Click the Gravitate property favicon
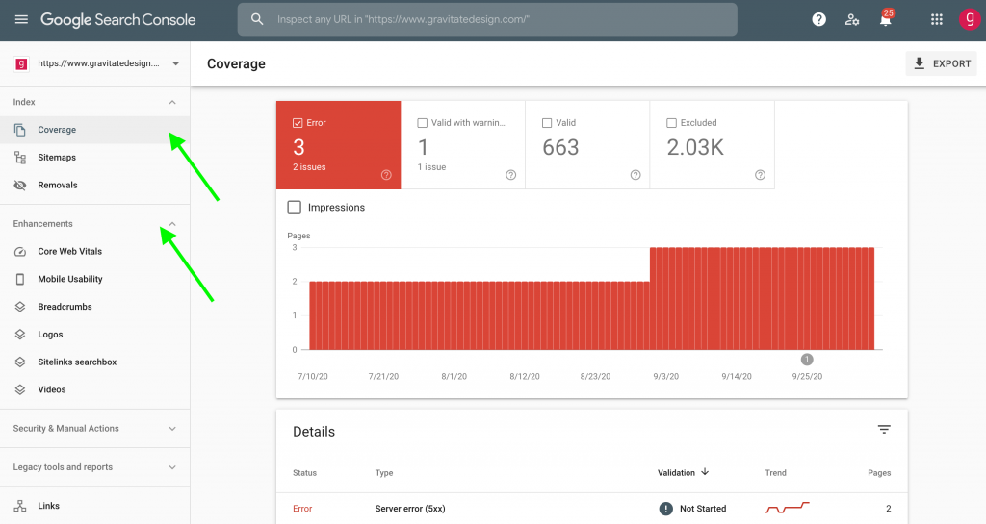 point(21,63)
